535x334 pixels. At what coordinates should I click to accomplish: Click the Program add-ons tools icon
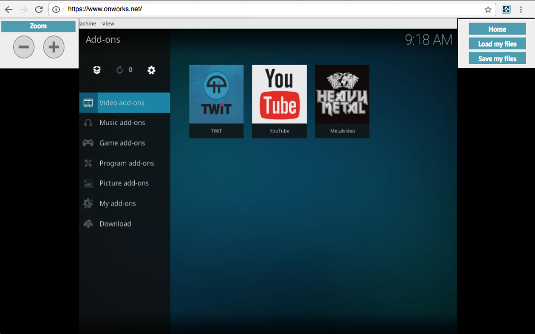88,163
